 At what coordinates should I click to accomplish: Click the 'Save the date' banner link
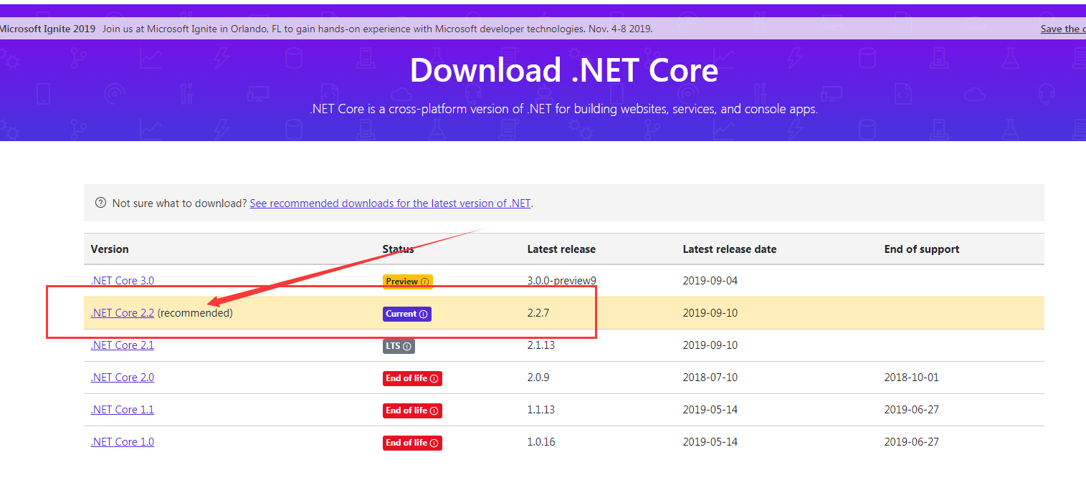pyautogui.click(x=1063, y=29)
